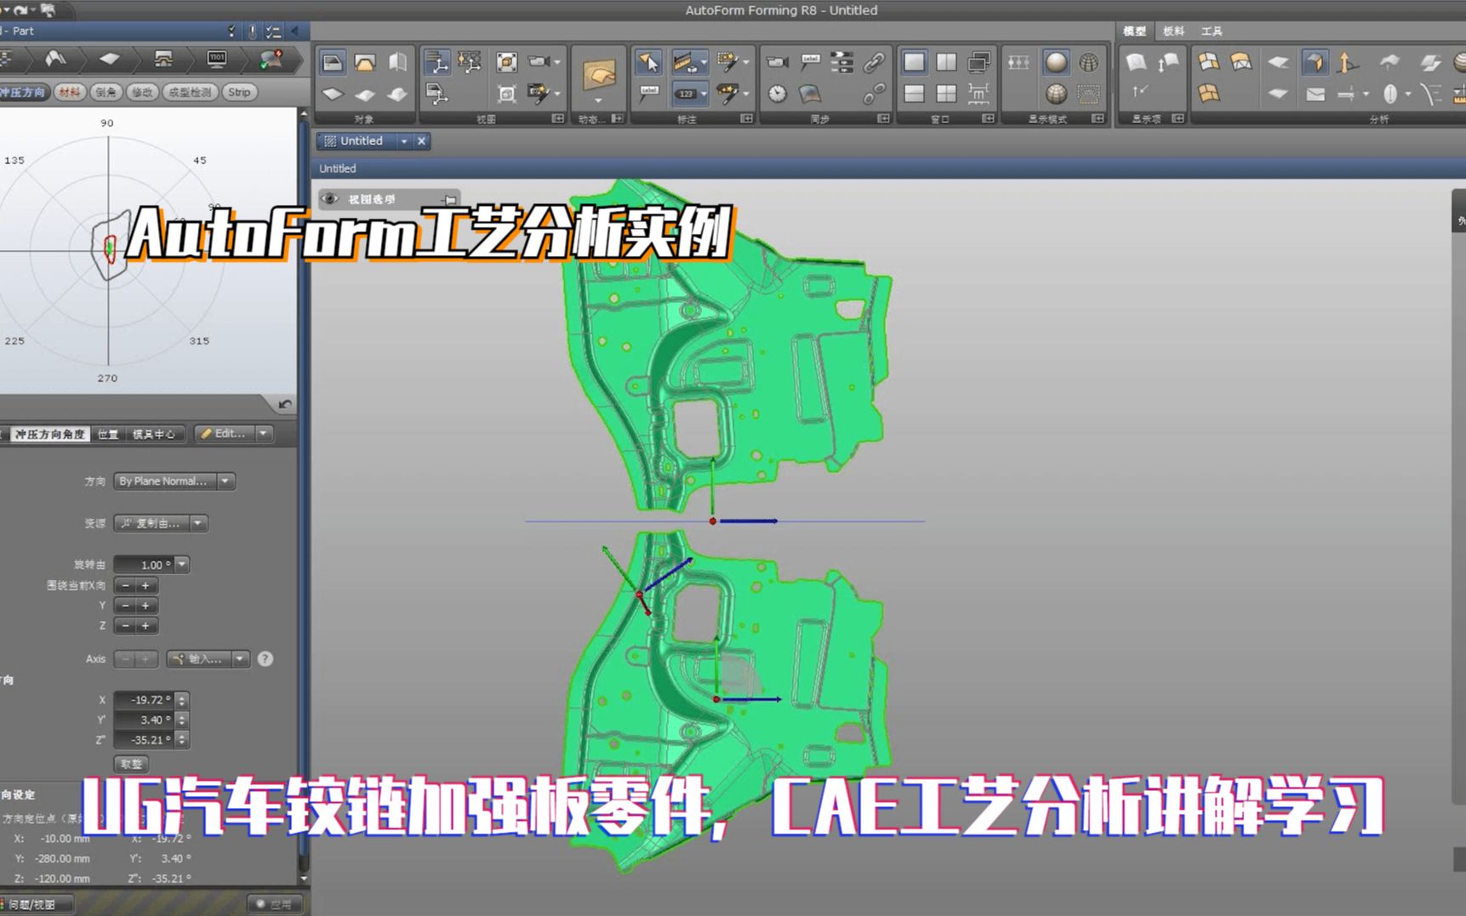Toggle the 冲压方向 pill button

[23, 92]
